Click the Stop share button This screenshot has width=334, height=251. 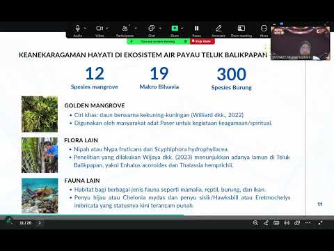[x=202, y=41]
